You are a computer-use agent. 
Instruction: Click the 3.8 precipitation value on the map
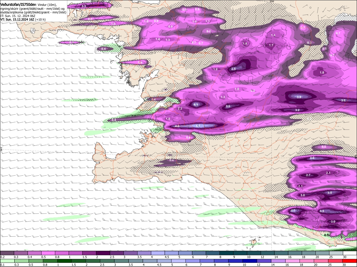[299, 97]
